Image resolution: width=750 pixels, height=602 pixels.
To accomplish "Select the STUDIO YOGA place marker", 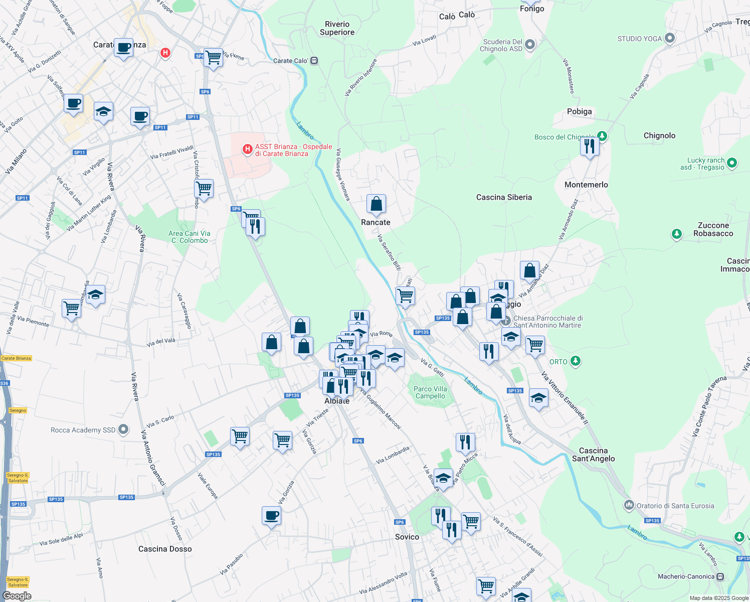I will pyautogui.click(x=669, y=38).
